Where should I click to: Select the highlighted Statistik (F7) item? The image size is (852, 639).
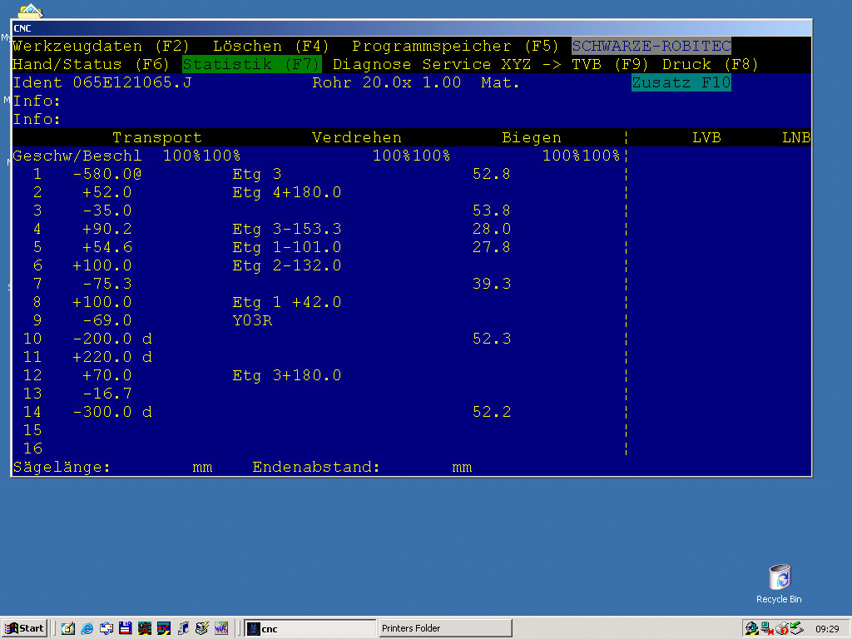251,65
